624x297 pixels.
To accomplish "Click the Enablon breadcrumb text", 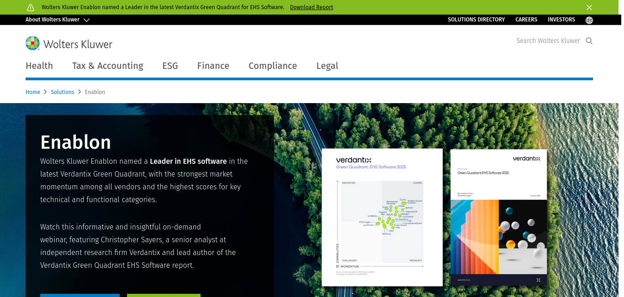I will pyautogui.click(x=95, y=92).
